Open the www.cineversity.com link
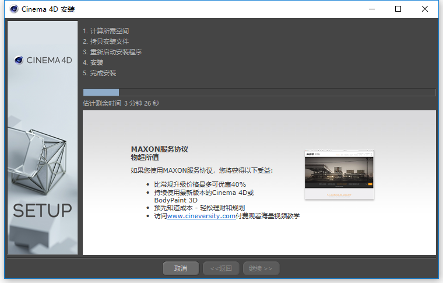443x283 pixels. point(201,216)
